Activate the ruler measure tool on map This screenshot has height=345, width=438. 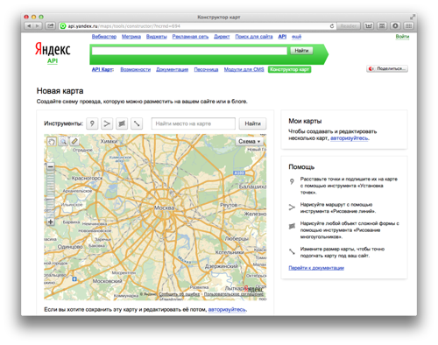(74, 142)
